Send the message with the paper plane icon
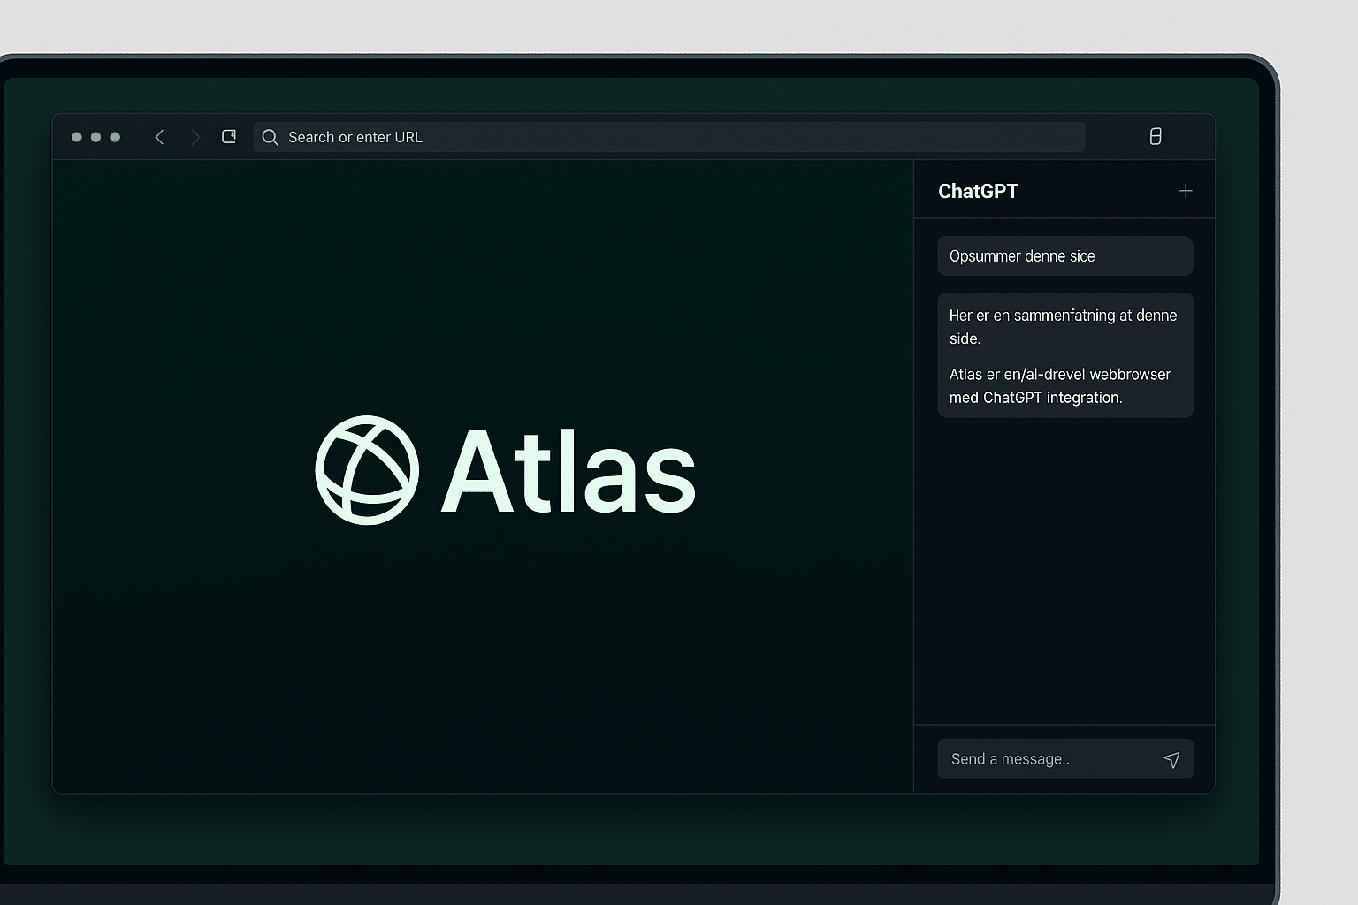1358x905 pixels. 1172,759
